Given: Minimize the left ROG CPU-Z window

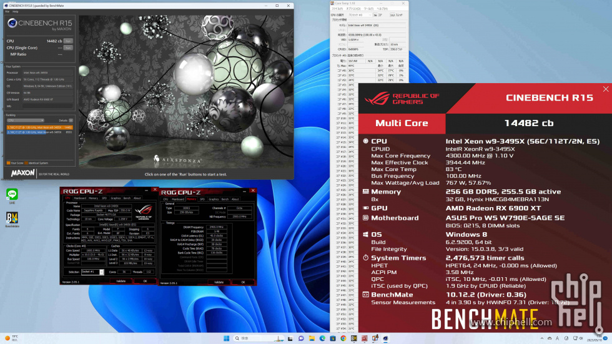Looking at the screenshot, I should point(146,190).
